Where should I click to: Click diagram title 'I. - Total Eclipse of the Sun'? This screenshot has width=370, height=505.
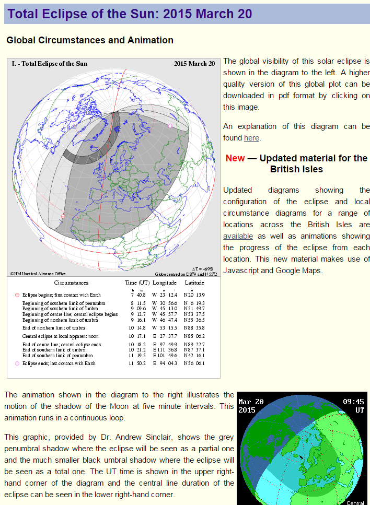(49, 64)
